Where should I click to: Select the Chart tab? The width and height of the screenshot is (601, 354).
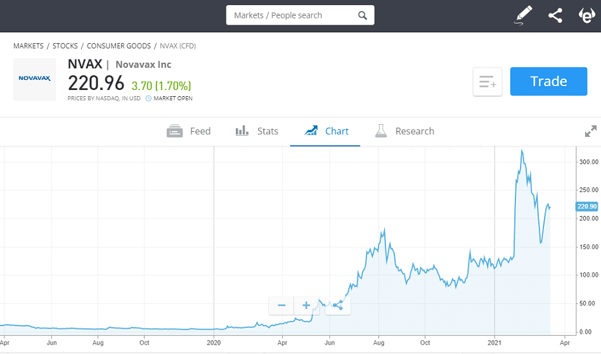pyautogui.click(x=326, y=131)
